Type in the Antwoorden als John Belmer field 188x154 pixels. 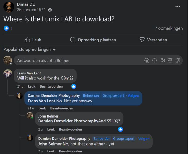[x=77, y=61]
